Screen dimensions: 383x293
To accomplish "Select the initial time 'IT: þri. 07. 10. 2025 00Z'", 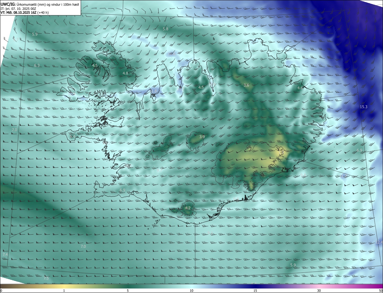I will pos(19,8).
